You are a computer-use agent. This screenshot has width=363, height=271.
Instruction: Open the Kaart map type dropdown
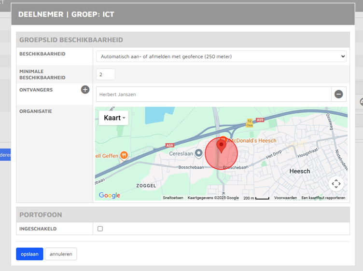pyautogui.click(x=113, y=118)
